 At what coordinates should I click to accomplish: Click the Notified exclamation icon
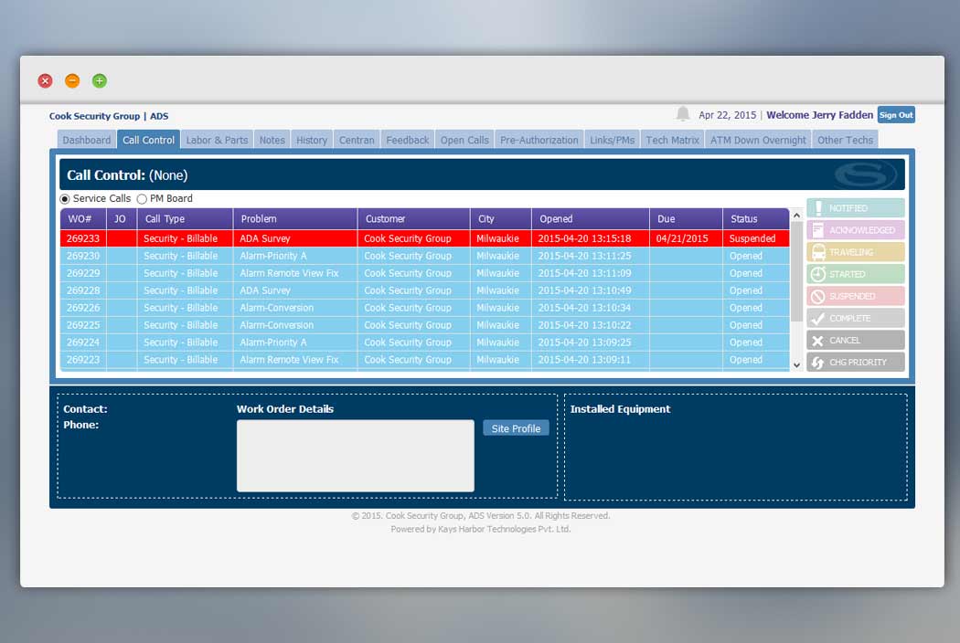pos(818,208)
